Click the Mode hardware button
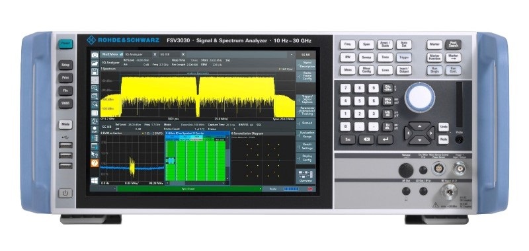Screen dimensions: 529x251 (65, 125)
